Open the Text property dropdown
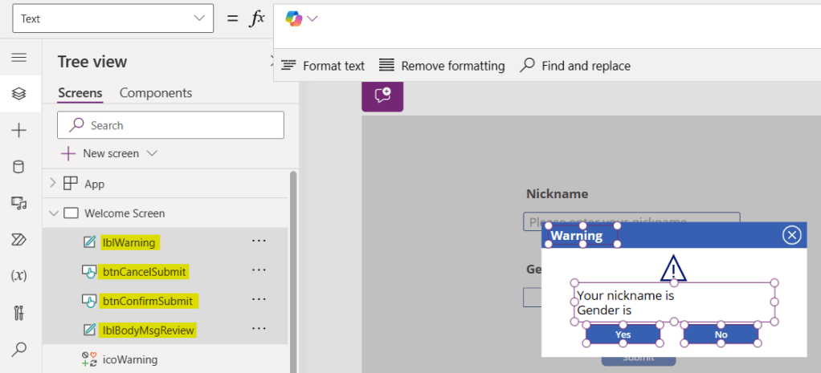This screenshot has width=821, height=373. 112,18
